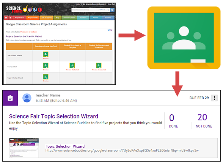
Task: Click the Preview Worksheet link
Action: click(72, 70)
